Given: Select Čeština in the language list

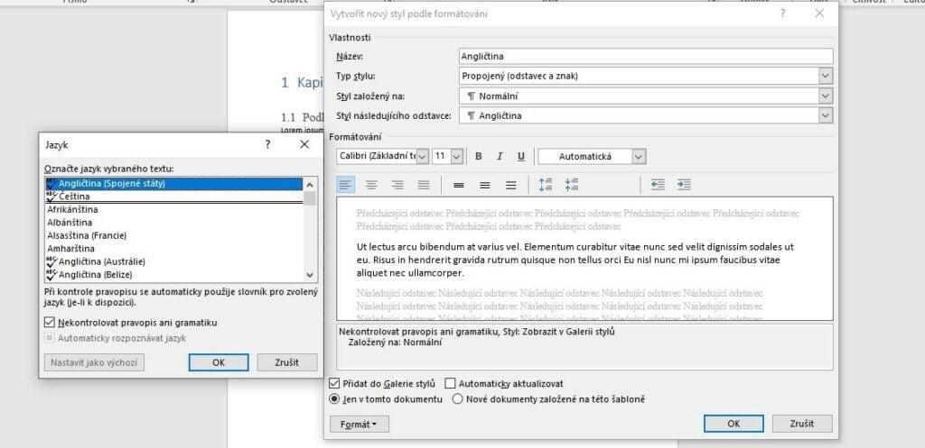Looking at the screenshot, I should pyautogui.click(x=75, y=197).
